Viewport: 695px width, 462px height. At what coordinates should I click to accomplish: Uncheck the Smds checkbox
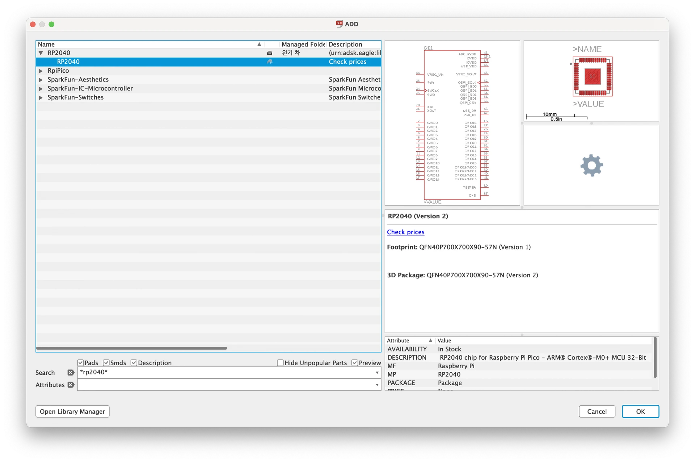[x=106, y=363]
